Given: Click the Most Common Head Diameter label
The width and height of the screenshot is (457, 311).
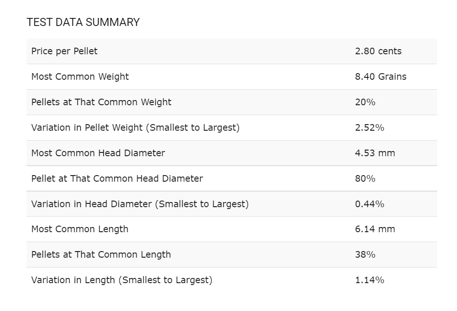Looking at the screenshot, I should (98, 153).
